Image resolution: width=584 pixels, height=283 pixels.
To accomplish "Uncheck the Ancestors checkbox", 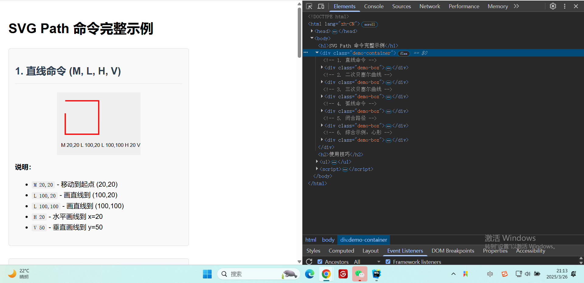I will (320, 261).
